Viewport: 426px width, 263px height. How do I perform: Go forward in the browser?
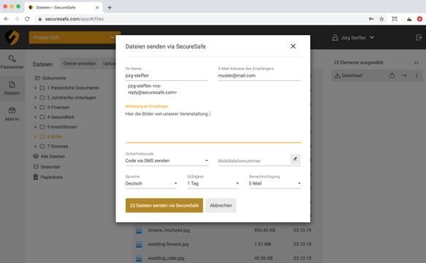(17, 19)
